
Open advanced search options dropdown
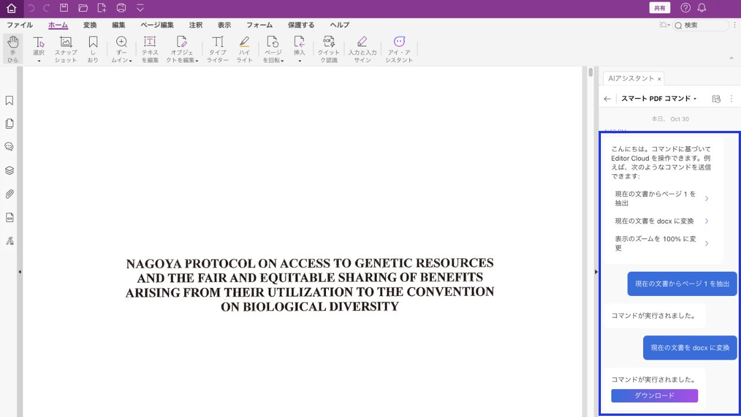(x=664, y=25)
